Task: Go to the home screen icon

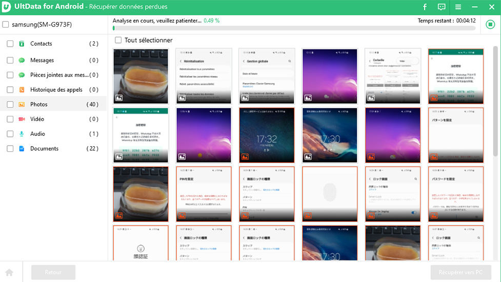Action: 9,272
